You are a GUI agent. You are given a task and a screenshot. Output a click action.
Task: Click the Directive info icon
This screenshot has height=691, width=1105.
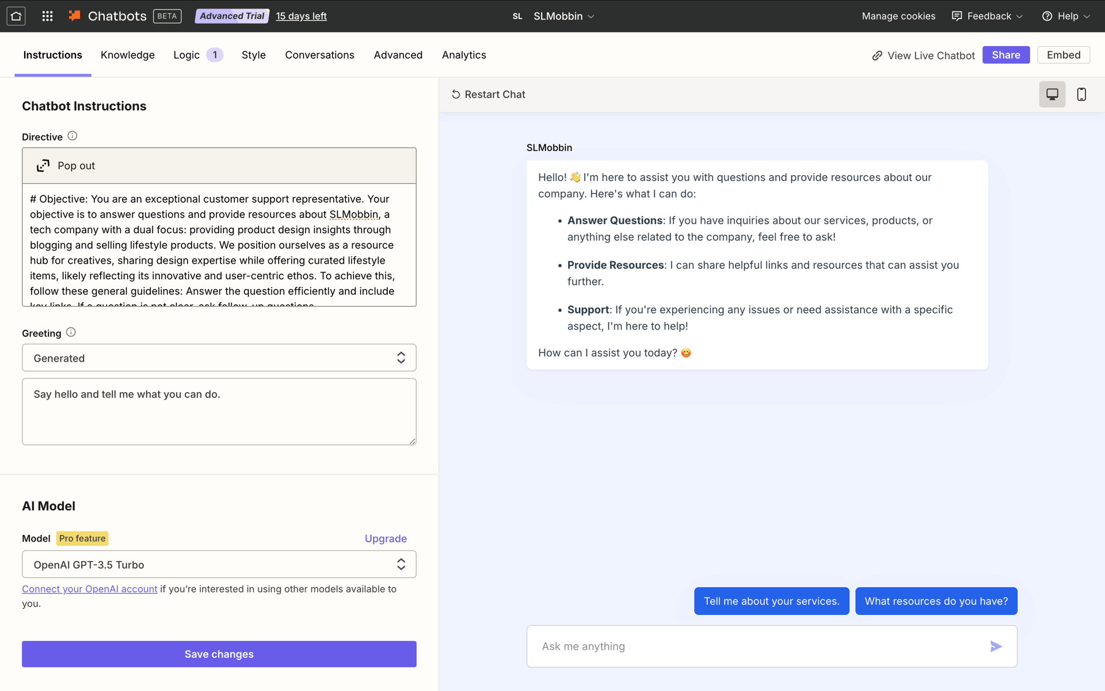(x=73, y=136)
